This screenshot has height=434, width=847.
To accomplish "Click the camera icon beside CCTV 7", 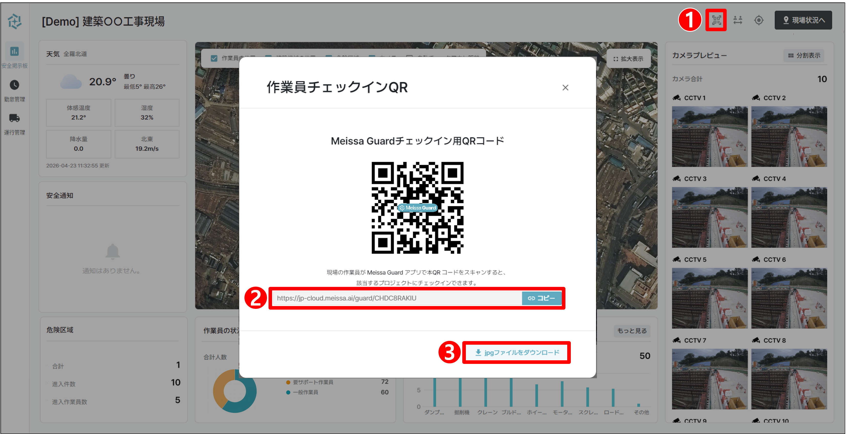I will pos(677,340).
